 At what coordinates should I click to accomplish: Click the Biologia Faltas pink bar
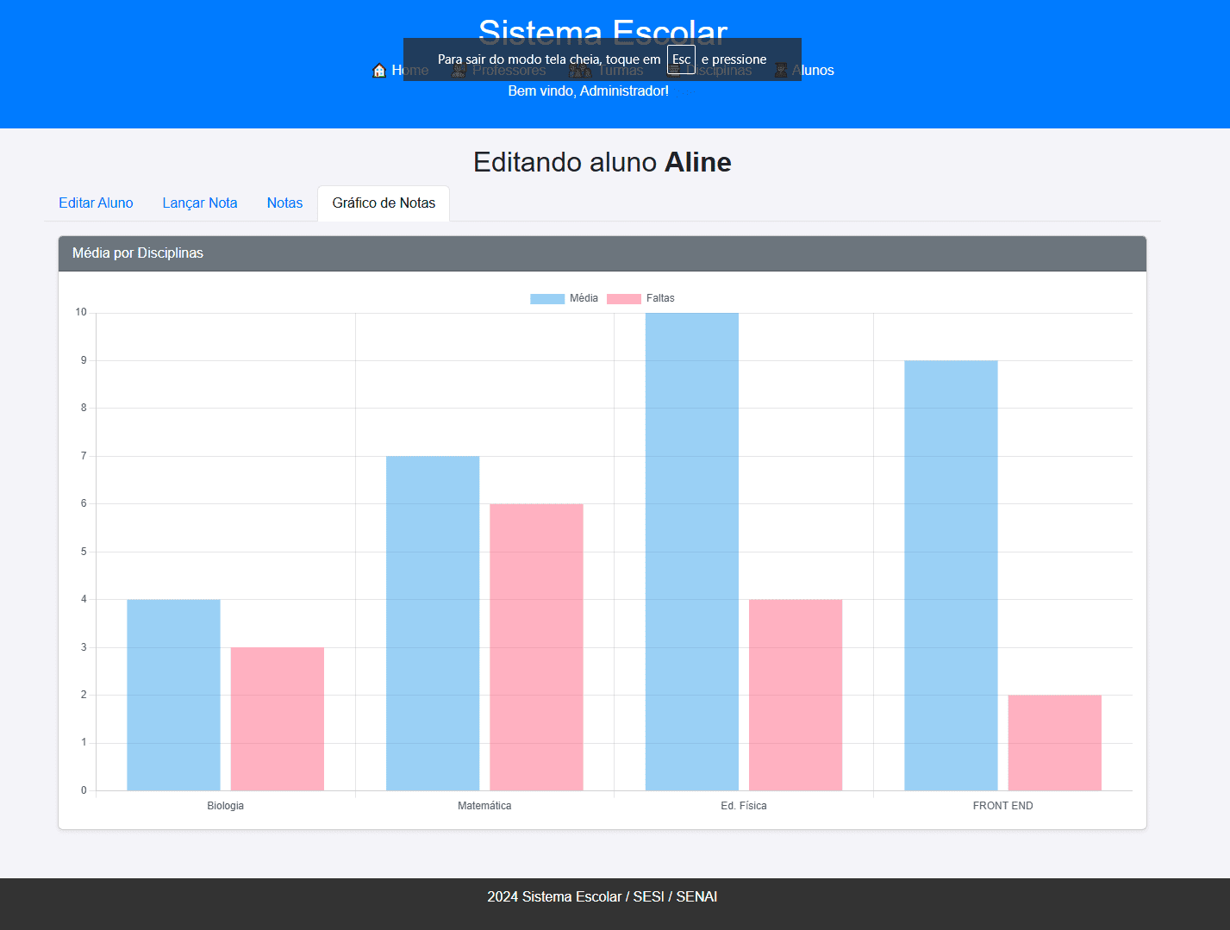(278, 719)
